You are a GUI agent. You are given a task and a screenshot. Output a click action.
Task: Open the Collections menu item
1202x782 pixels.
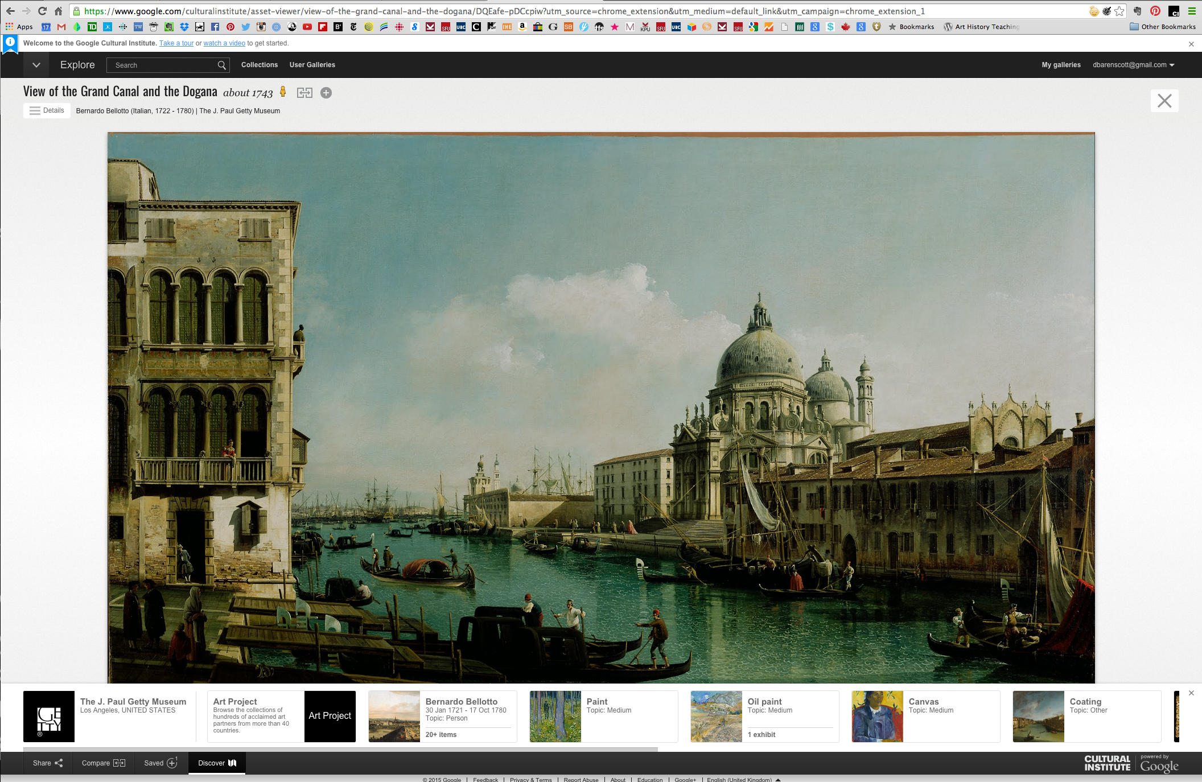click(260, 65)
